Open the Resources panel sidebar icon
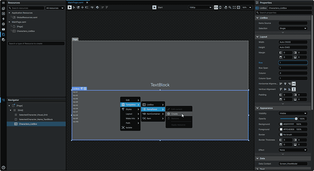The image size is (314, 171). click(x=3, y=35)
